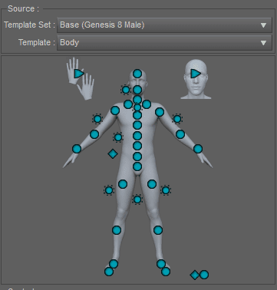Click the dotted node outside the screen-left thigh
The height and width of the screenshot is (290, 277).
109,190
